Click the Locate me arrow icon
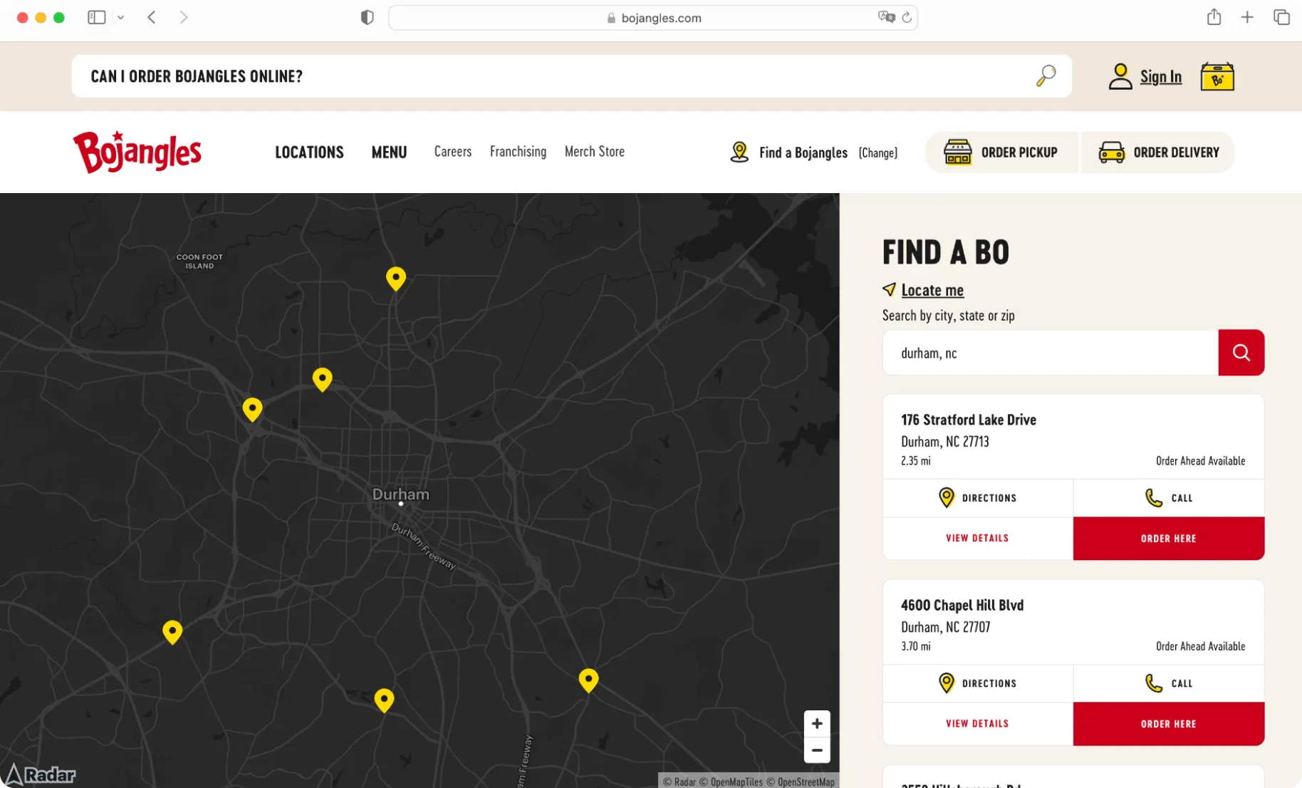 click(889, 289)
